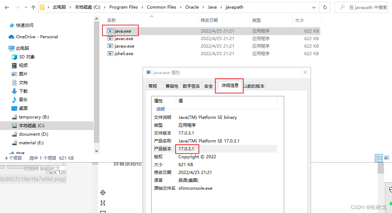
Task: Go forward with the forward arrow
Action: pos(17,8)
